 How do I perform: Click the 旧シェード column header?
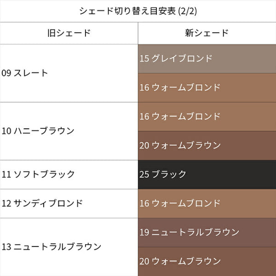pyautogui.click(x=69, y=33)
